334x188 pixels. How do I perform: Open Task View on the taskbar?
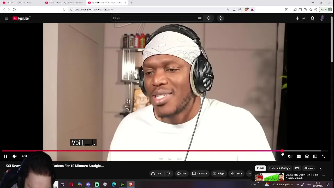62,185
